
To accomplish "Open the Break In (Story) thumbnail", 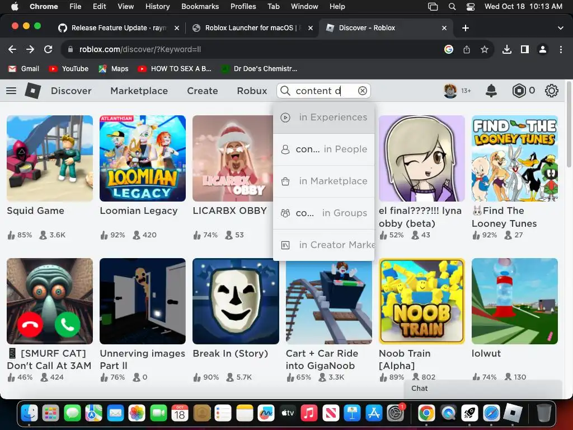I will [x=236, y=301].
